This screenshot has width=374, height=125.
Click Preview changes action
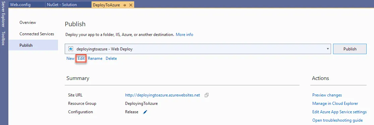(327, 95)
